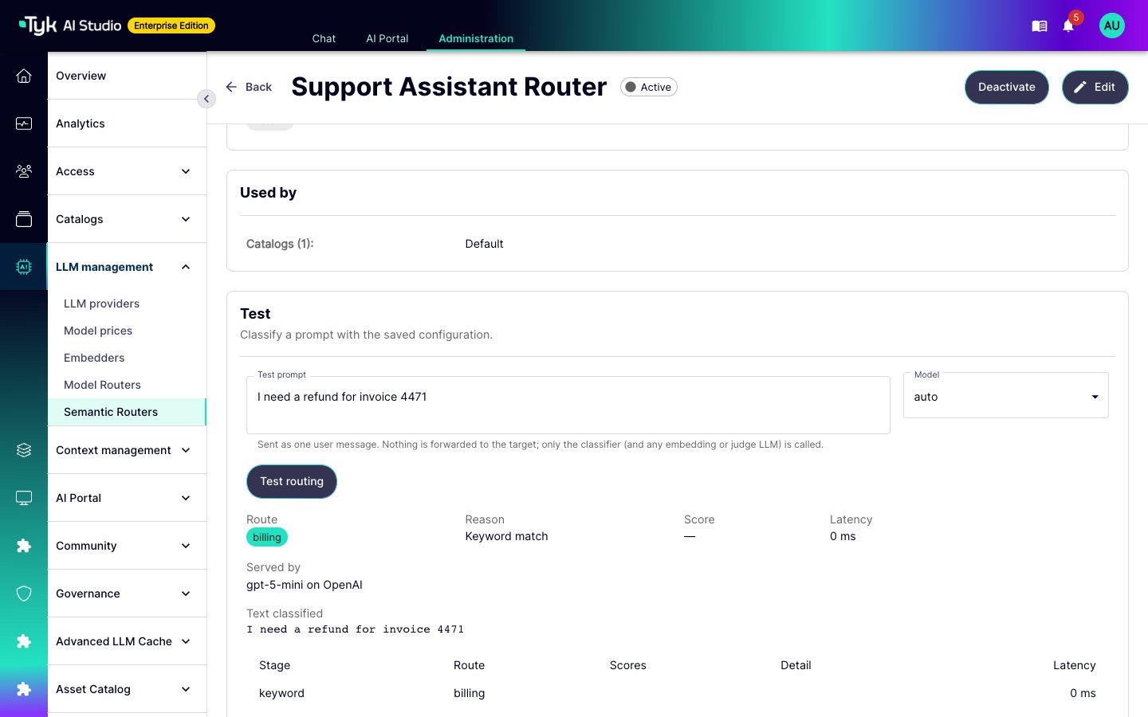Click the classified text 'I need a refund'
The width and height of the screenshot is (1148, 717).
point(355,629)
